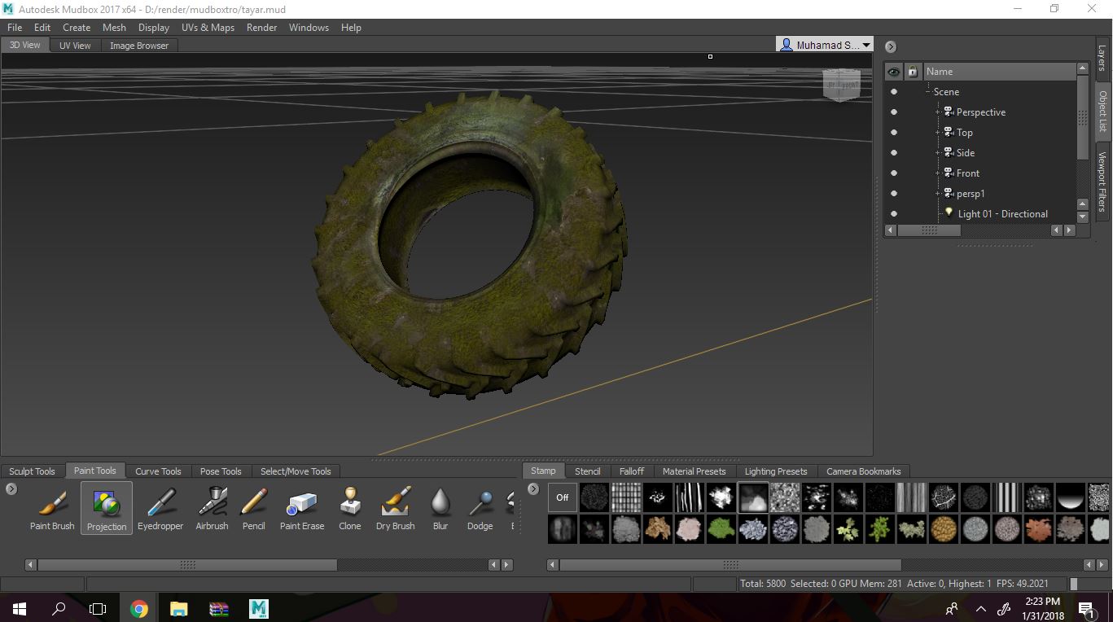Click the lock column header icon

(913, 72)
